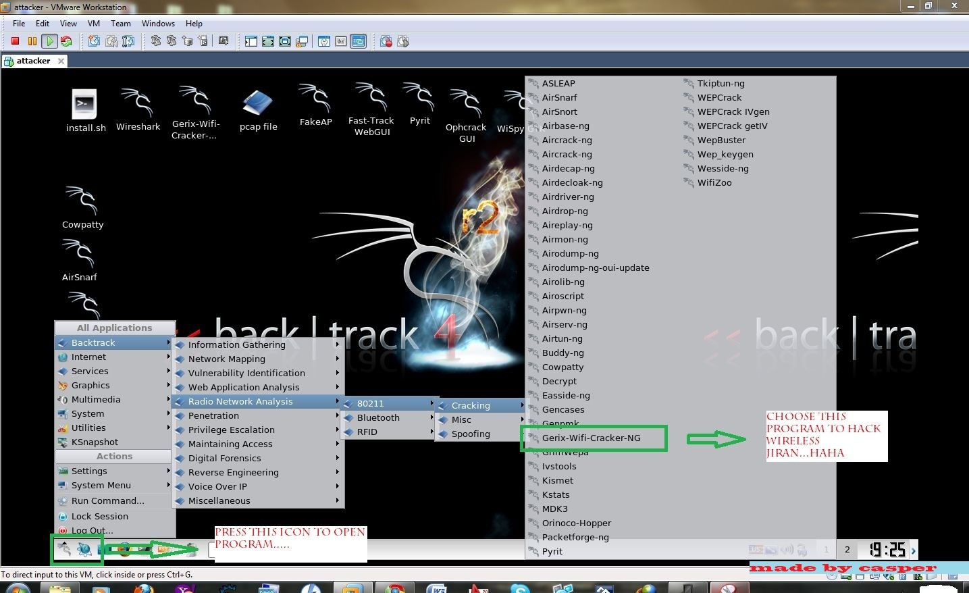Select the Cowpatty desktop icon
Image resolution: width=969 pixels, height=593 pixels.
click(82, 208)
